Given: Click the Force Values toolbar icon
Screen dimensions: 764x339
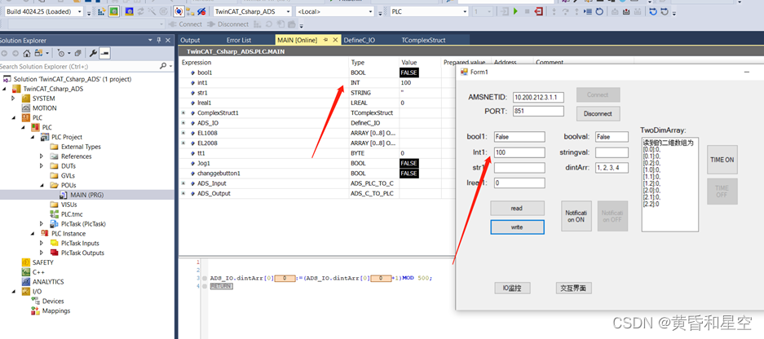Looking at the screenshot, I should click(x=626, y=11).
